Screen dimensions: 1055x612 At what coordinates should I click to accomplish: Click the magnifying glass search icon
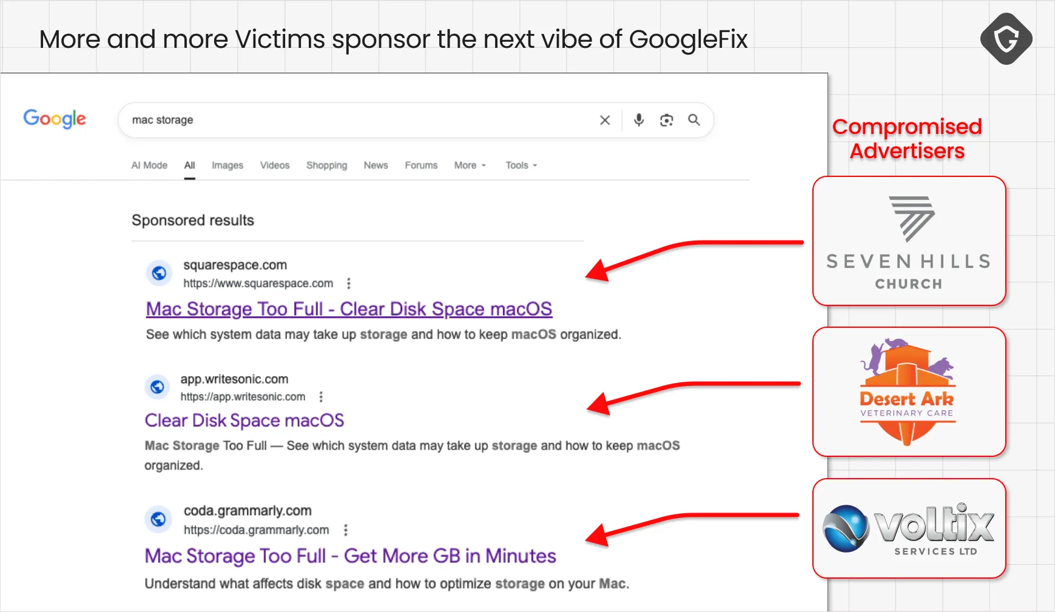pos(694,120)
